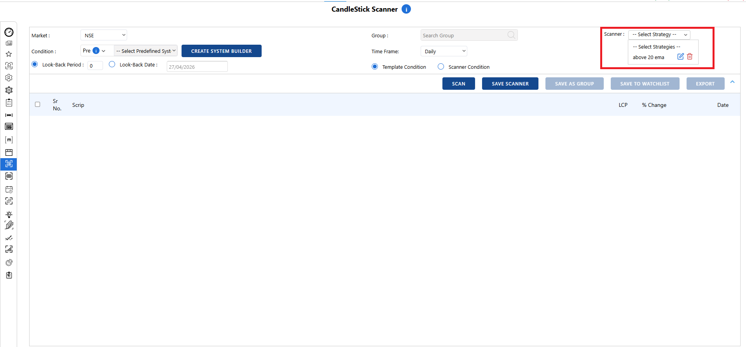Open the lightbulb ideas icon in sidebar

9,214
